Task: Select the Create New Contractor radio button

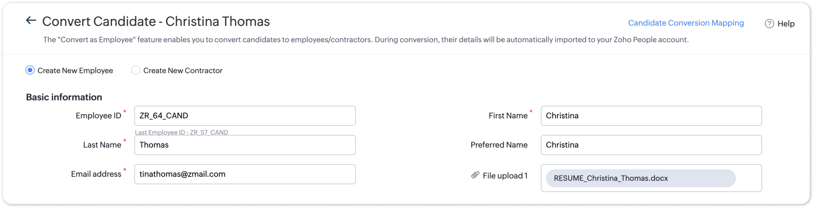Action: pos(136,70)
